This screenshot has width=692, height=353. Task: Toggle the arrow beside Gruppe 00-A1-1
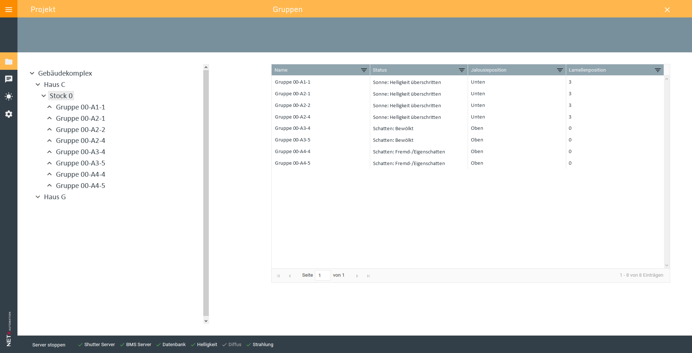[x=49, y=107]
